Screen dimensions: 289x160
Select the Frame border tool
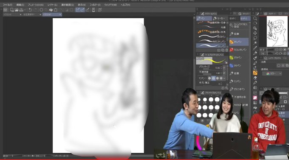(255, 93)
